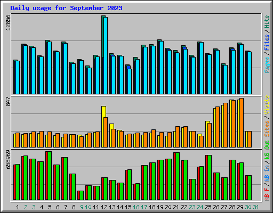The width and height of the screenshot is (273, 213).
Task: Click the tallest orange sites bar on day 29
Action: point(242,122)
